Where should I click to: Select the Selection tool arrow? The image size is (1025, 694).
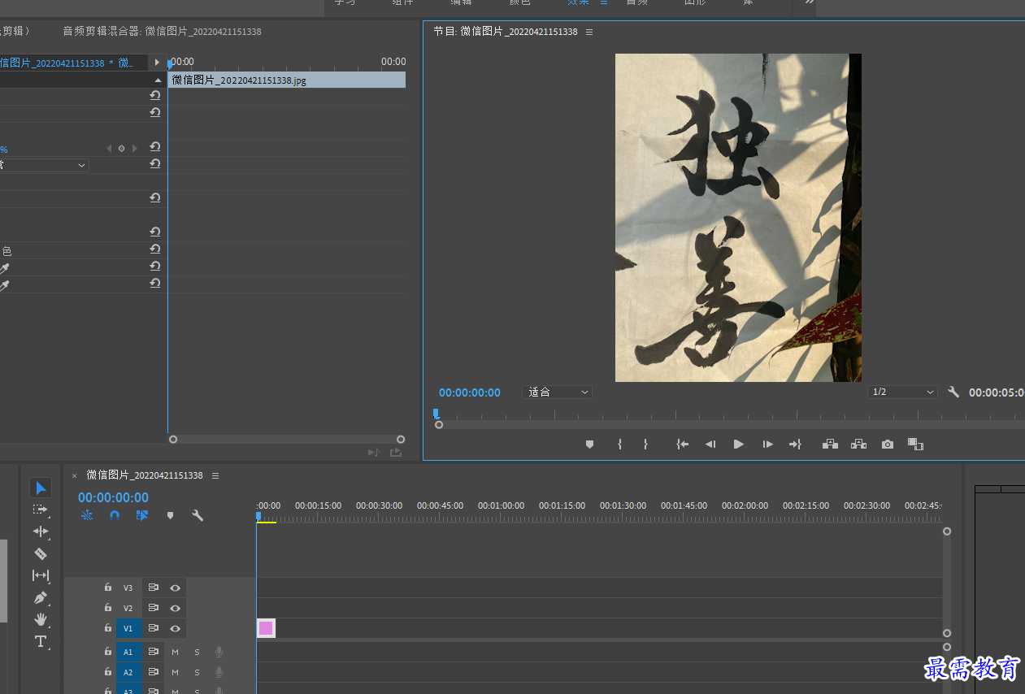pos(41,488)
